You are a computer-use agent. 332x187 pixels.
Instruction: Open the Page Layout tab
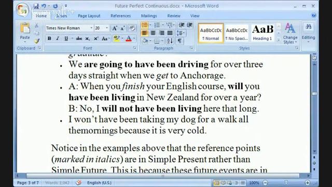[x=89, y=16]
